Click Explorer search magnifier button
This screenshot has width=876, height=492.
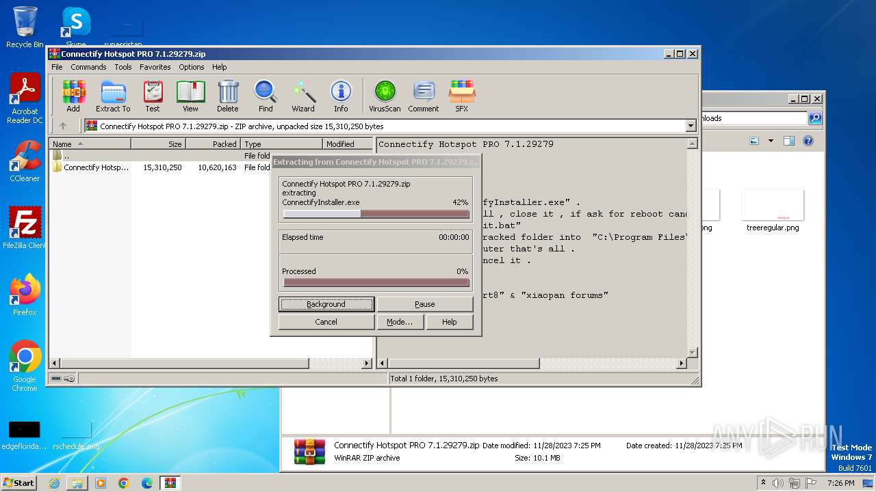(x=815, y=118)
